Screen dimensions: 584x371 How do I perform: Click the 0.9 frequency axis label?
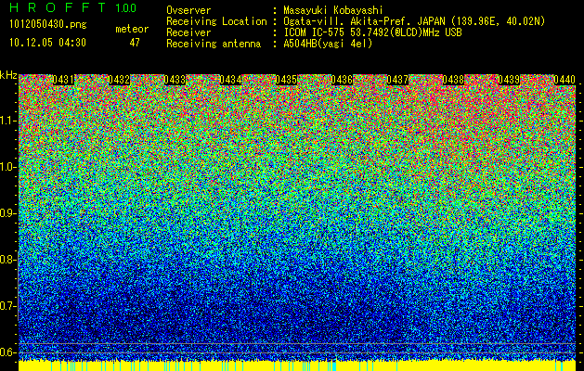(7, 213)
